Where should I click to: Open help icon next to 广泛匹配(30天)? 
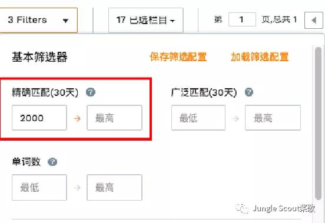(x=249, y=92)
